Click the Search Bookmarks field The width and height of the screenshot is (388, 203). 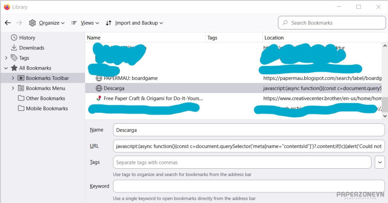330,23
